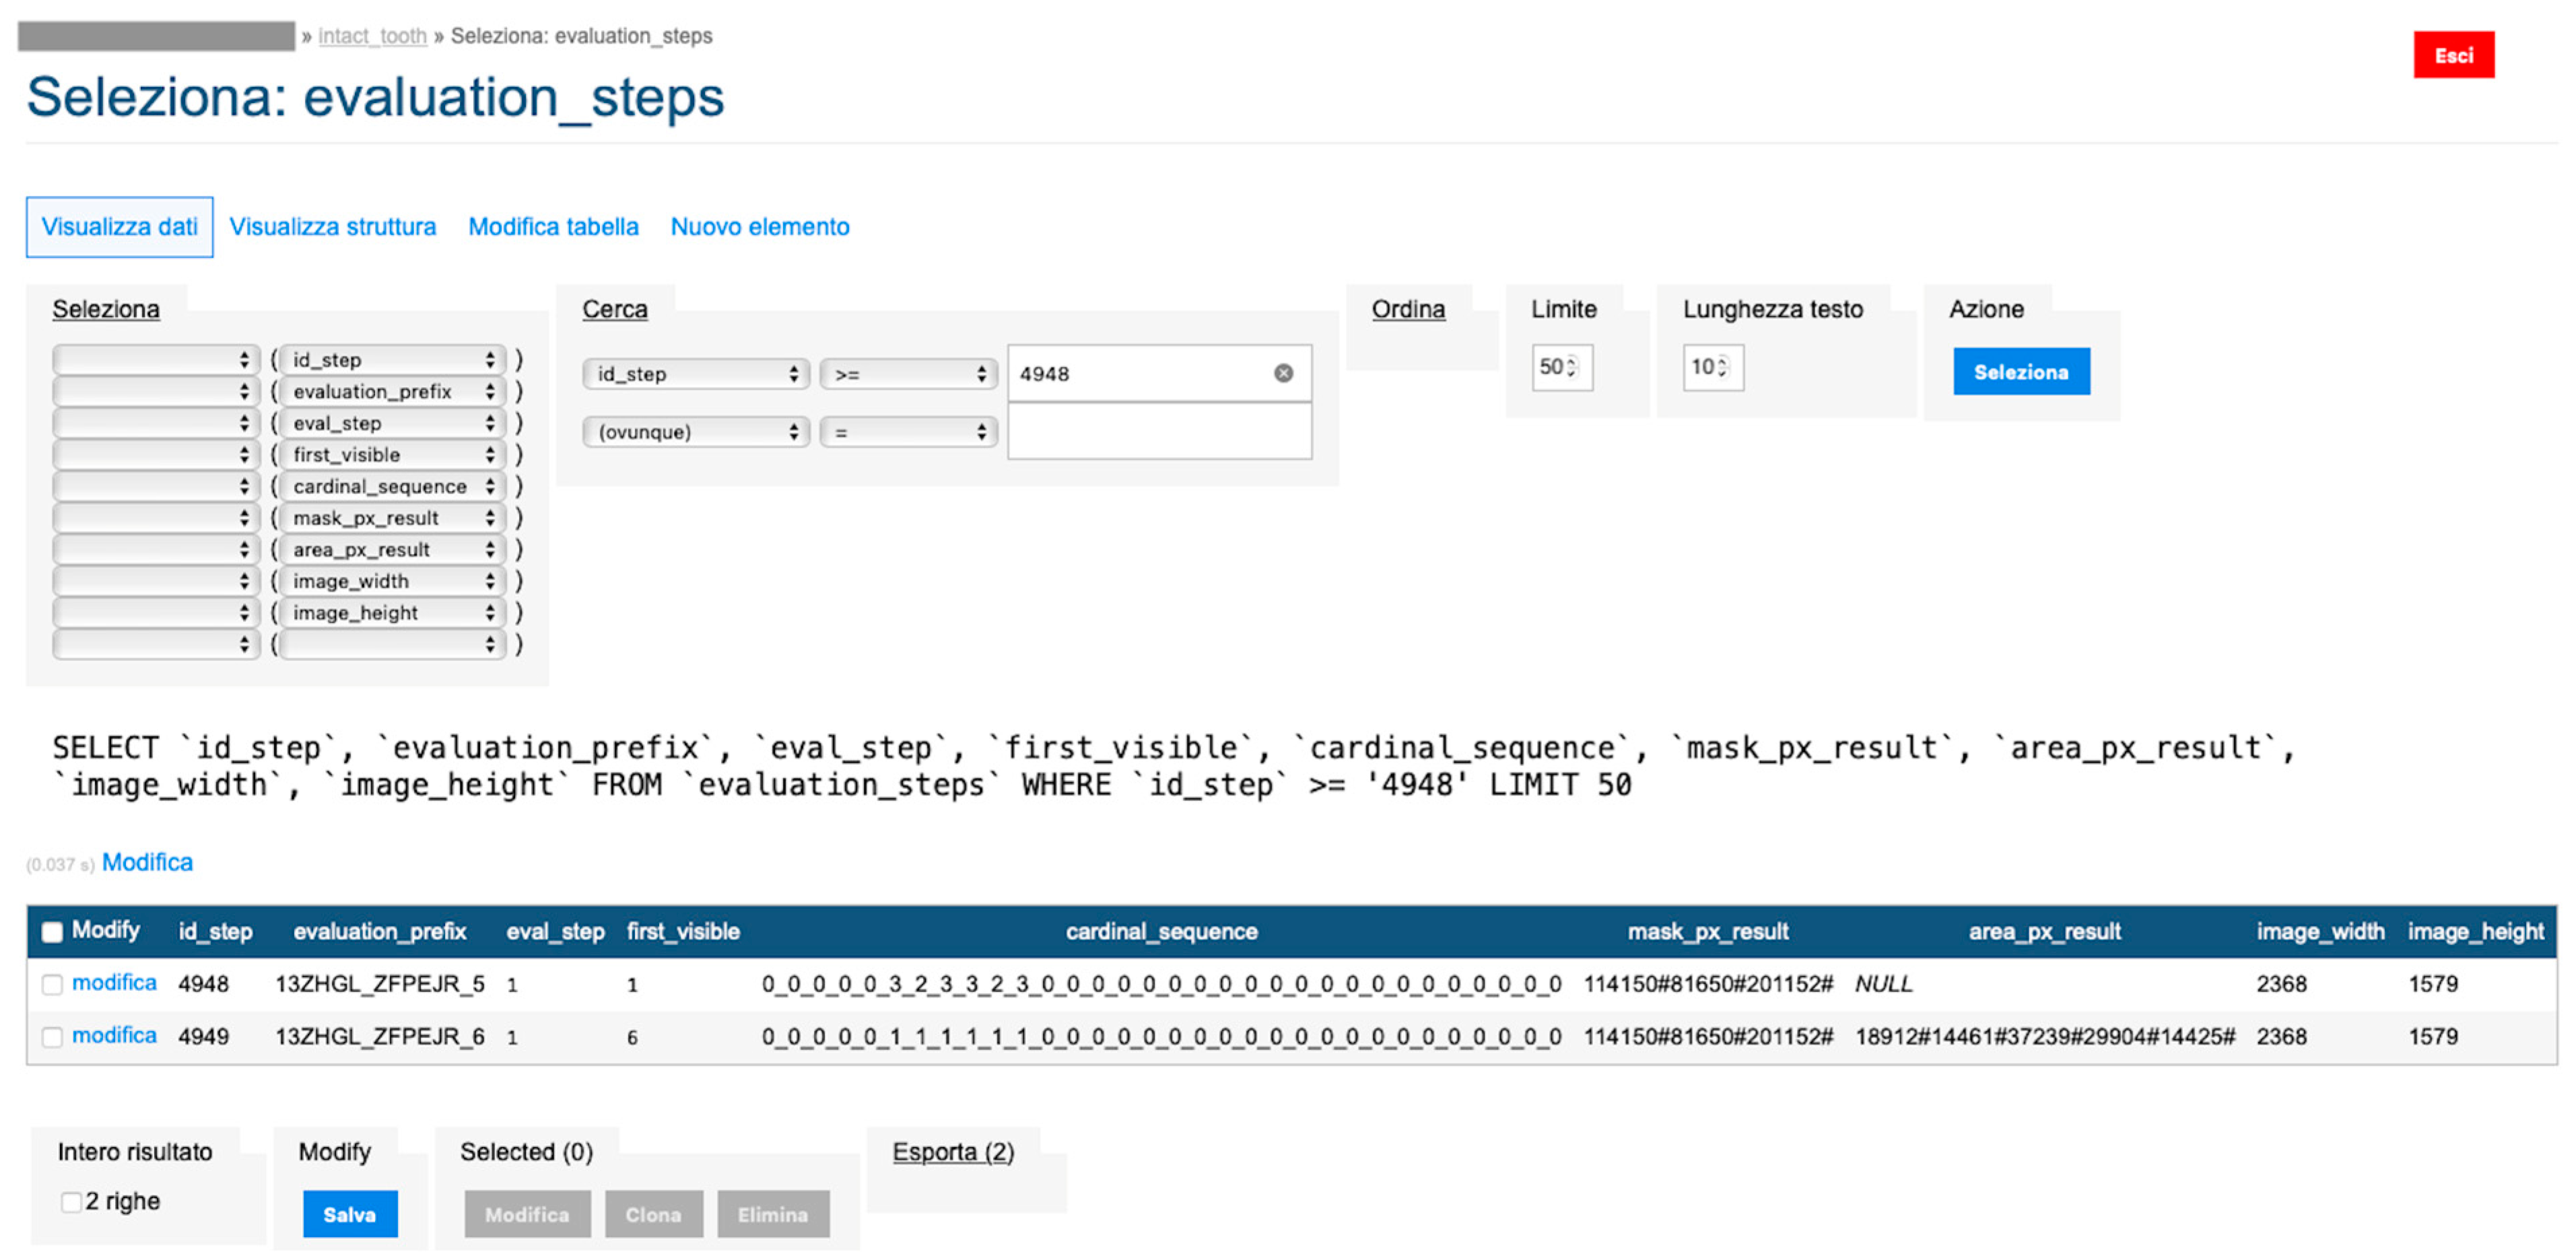Screen dimensions: 2576x1256
Task: Open the id_step search column dropdown
Action: 695,374
